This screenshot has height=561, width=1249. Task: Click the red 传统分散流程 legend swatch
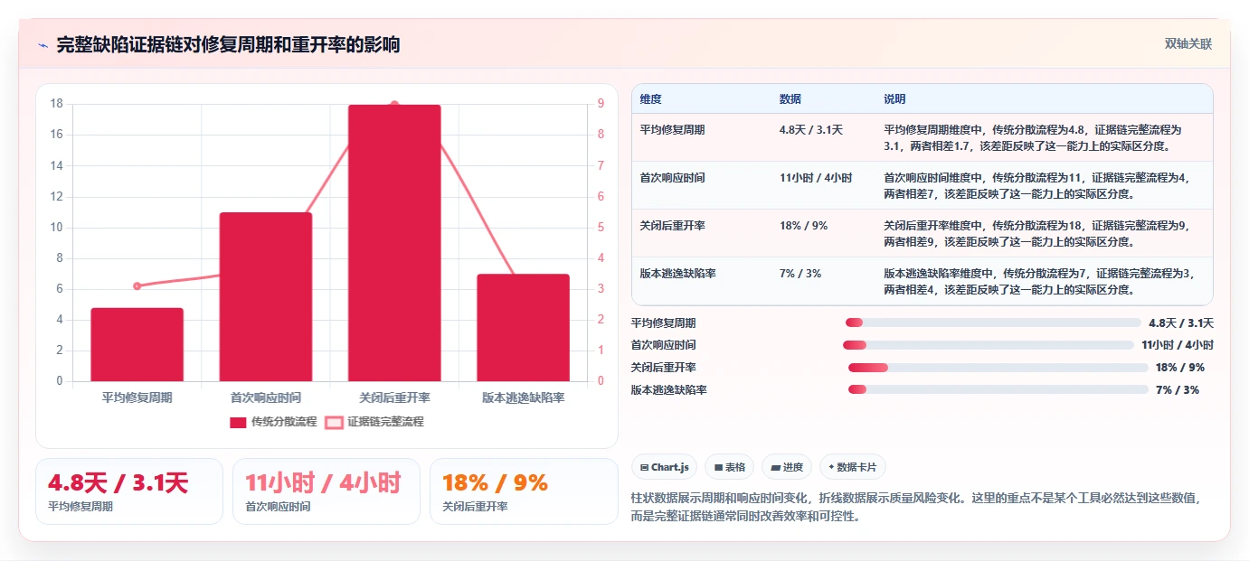point(238,422)
